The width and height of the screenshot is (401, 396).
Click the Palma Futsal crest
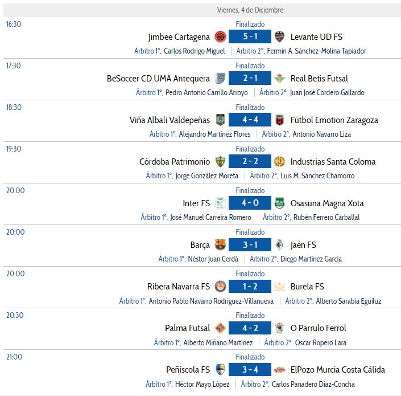tap(220, 328)
